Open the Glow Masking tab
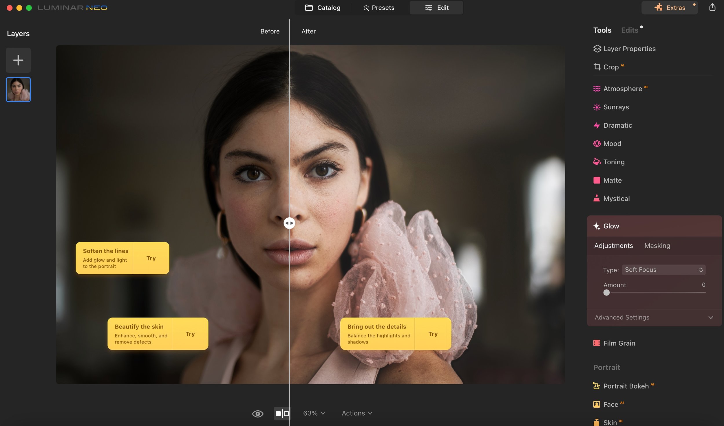The image size is (724, 426). click(657, 246)
